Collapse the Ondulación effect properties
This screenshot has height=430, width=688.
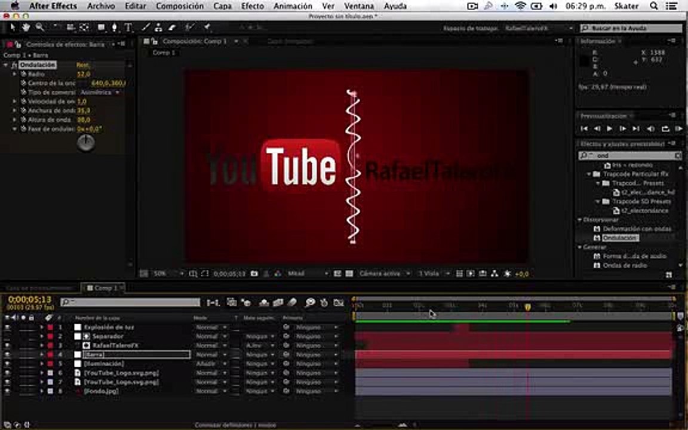coord(6,65)
